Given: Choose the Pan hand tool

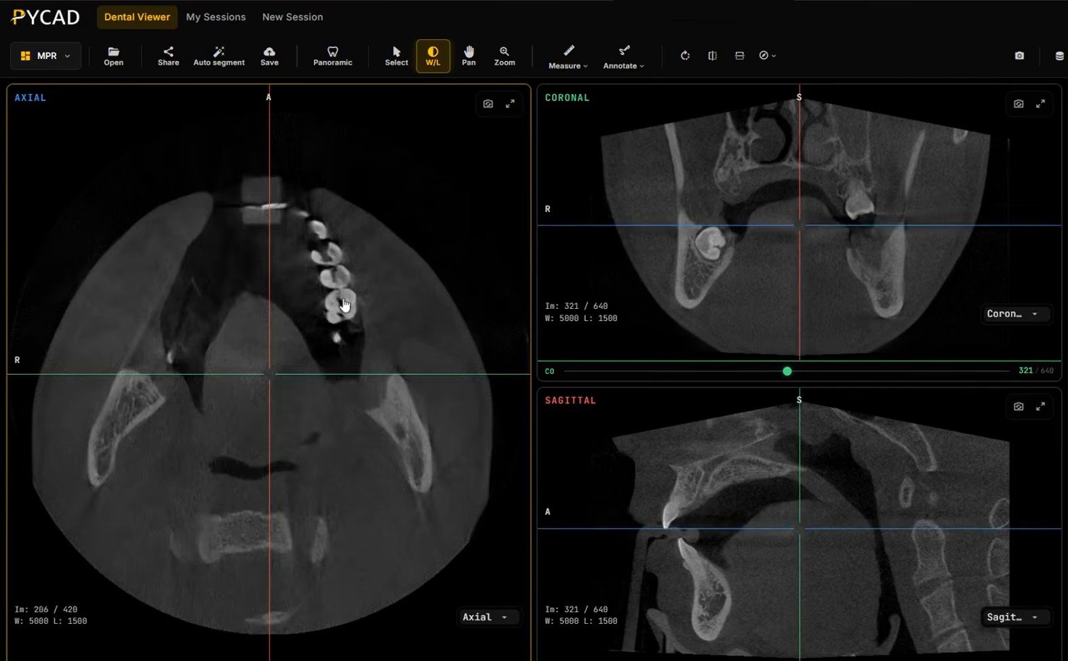Looking at the screenshot, I should (469, 56).
